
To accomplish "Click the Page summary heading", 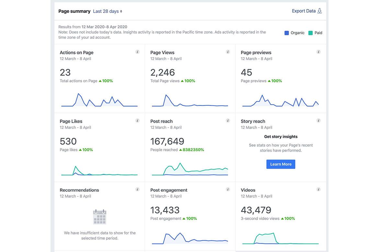I will click(75, 11).
